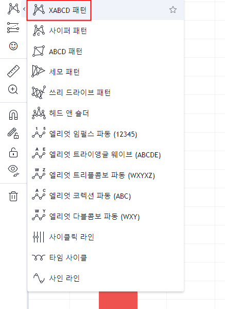Viewport: 225px width, 309px height.
Task: Pick 사인 라인 tool
Action: 106,278
